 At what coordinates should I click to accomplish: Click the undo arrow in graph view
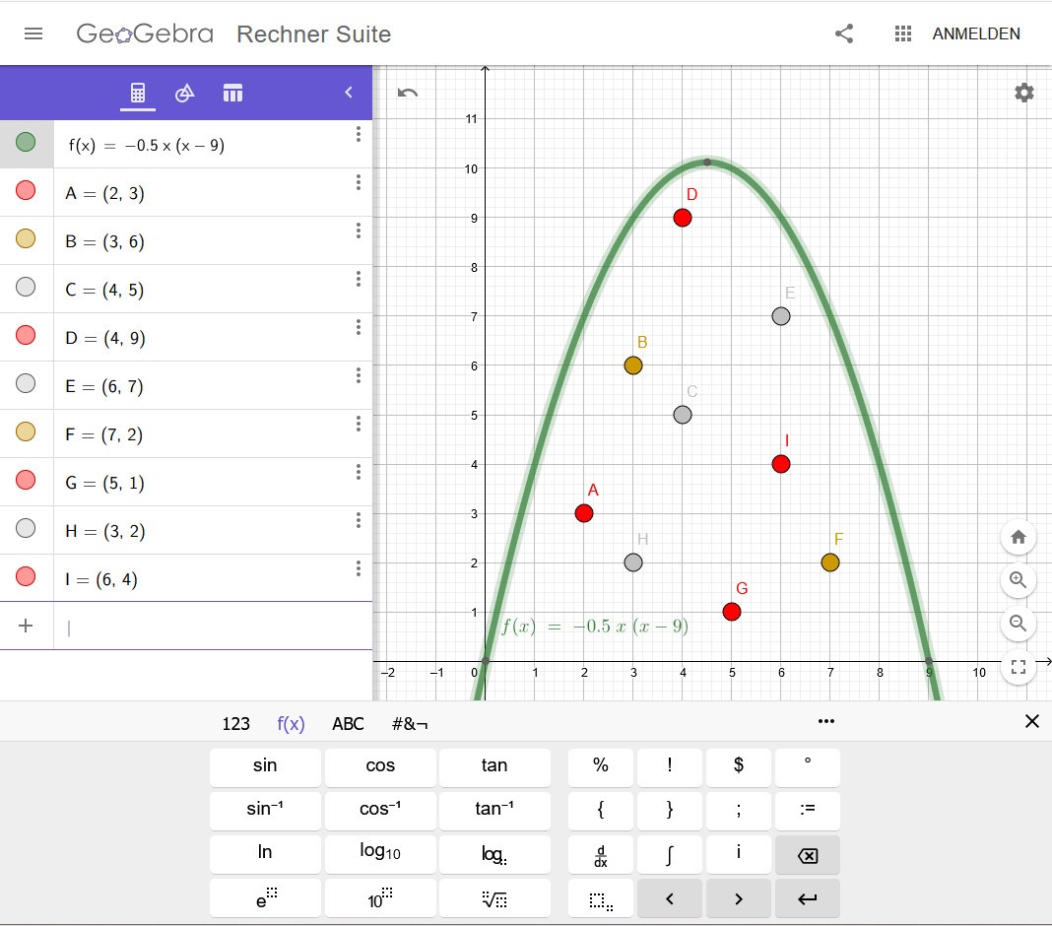(x=408, y=93)
